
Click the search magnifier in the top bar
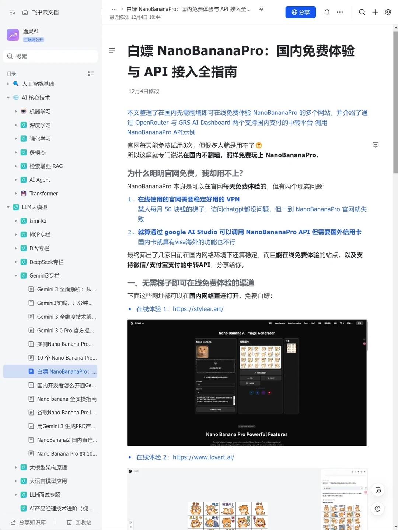coord(362,12)
